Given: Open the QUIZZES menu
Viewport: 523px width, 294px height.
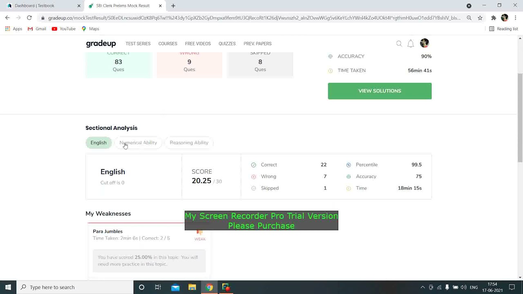Looking at the screenshot, I should coord(227,44).
